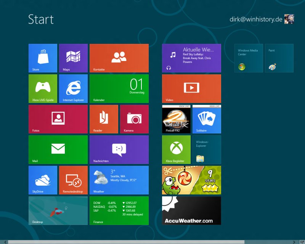Open the Cut the Rope game tile
The height and width of the screenshot is (244, 305).
[191, 180]
